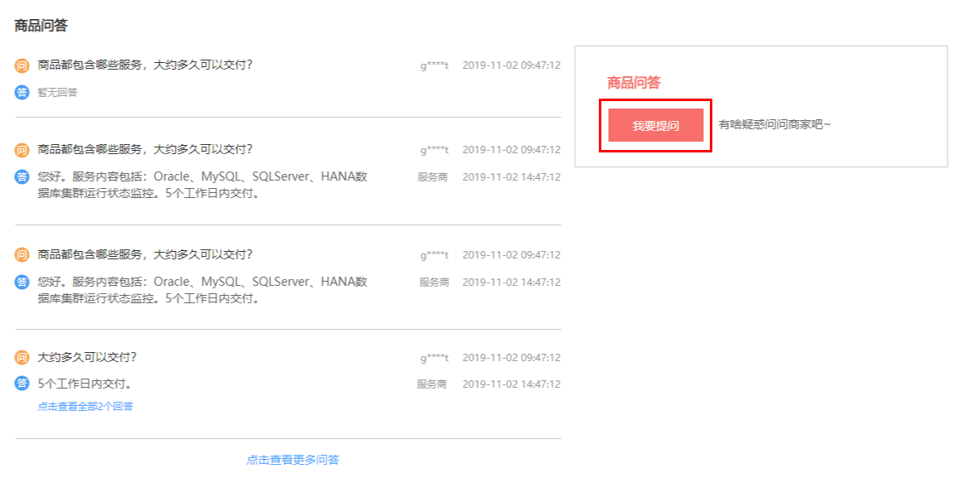The image size is (960, 483).
Task: Click username g****t on 大约多久可以交付? question
Action: (434, 358)
